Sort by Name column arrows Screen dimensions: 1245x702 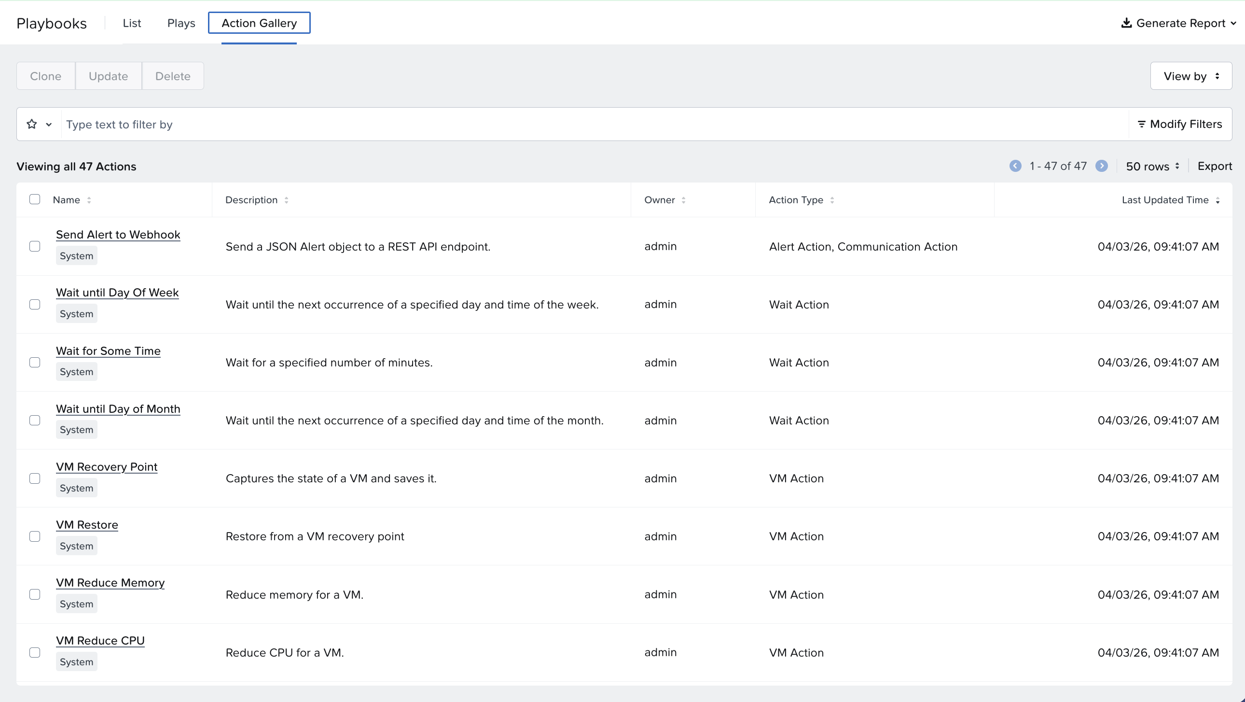[x=89, y=200]
